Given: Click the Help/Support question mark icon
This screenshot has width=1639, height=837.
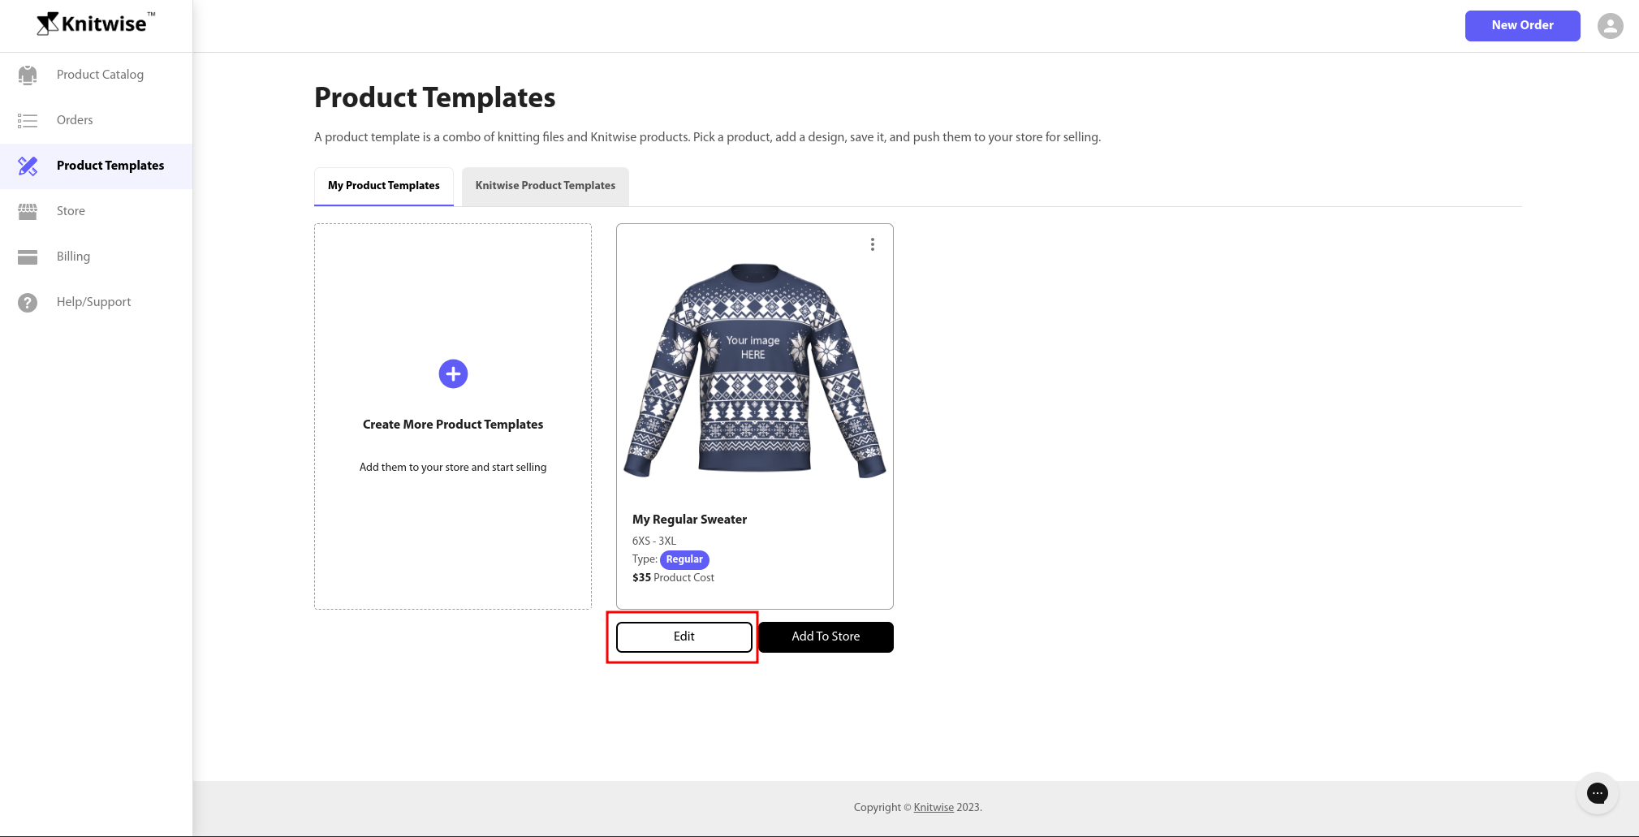Looking at the screenshot, I should pyautogui.click(x=28, y=302).
